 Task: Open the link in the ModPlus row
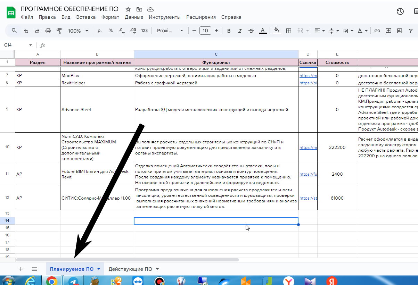click(x=308, y=76)
